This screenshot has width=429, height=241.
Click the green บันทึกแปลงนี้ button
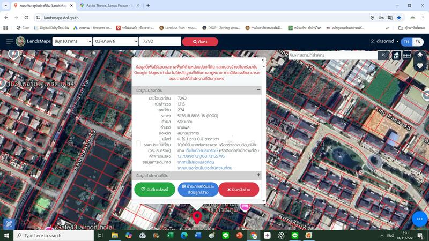pyautogui.click(x=154, y=189)
